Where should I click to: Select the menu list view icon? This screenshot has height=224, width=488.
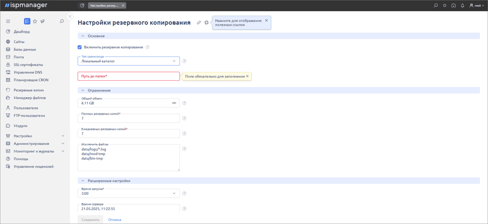coord(27,21)
